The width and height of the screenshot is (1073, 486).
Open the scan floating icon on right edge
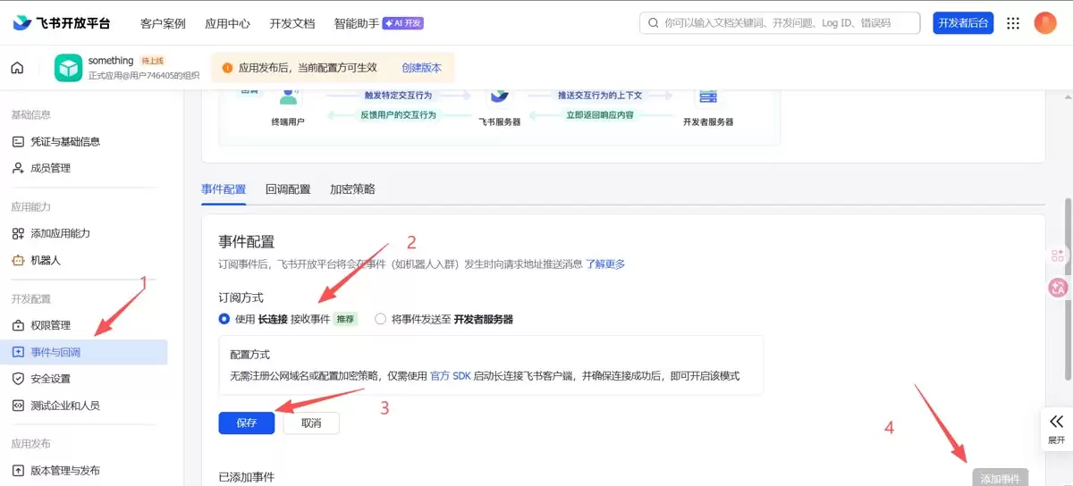click(x=1058, y=256)
